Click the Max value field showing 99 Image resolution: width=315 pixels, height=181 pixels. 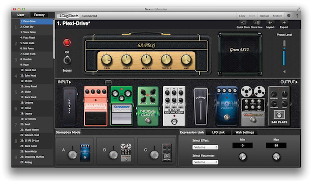point(276,146)
